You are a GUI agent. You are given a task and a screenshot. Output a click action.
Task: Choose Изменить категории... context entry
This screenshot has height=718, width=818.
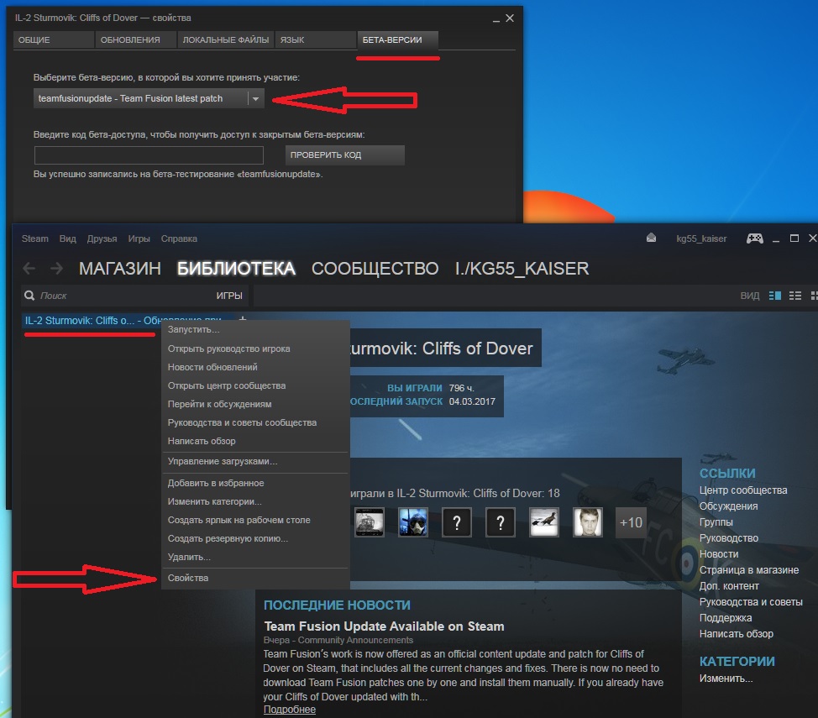pos(255,501)
